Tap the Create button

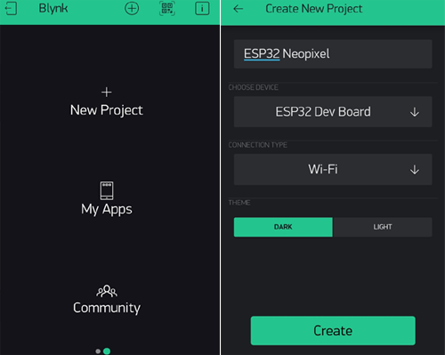[x=333, y=331]
